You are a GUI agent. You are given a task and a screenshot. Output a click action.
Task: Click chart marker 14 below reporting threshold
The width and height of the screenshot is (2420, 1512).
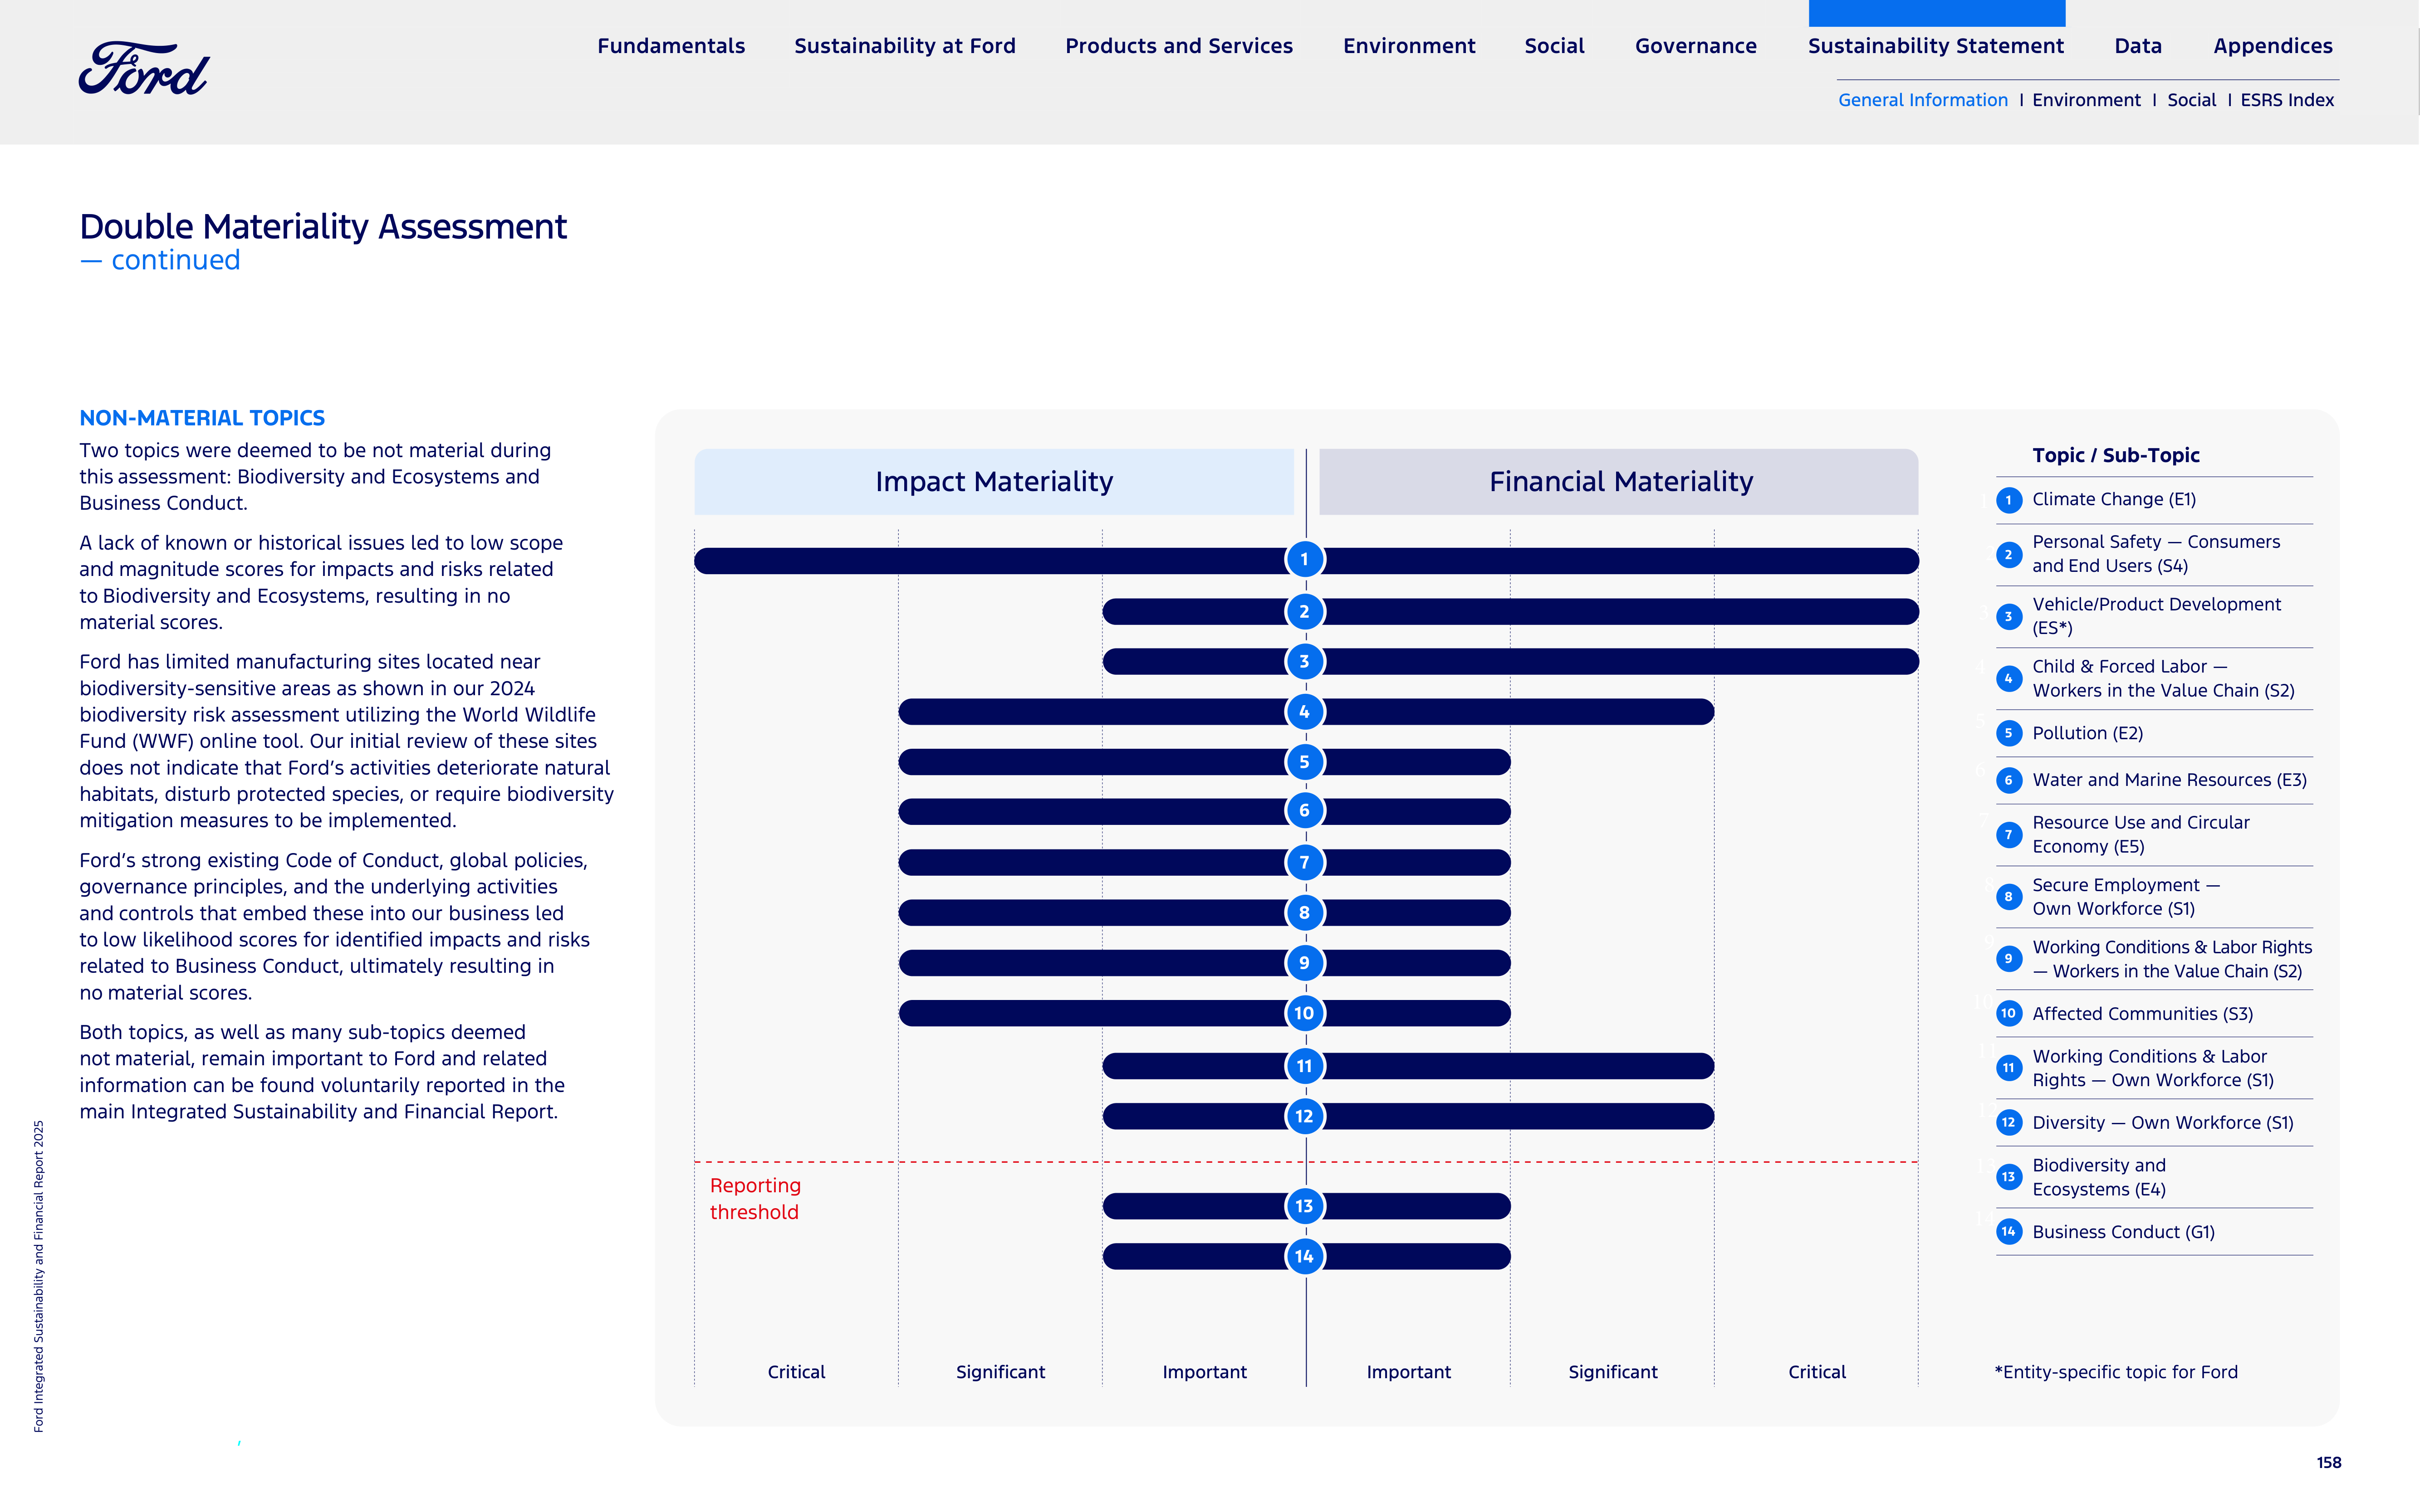[x=1304, y=1256]
